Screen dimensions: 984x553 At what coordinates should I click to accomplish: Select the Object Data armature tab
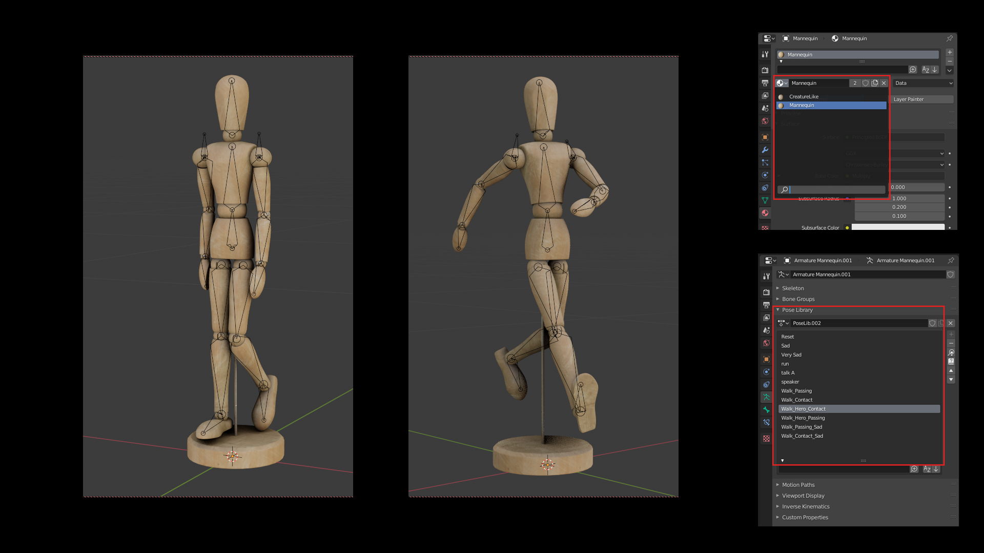coord(766,397)
